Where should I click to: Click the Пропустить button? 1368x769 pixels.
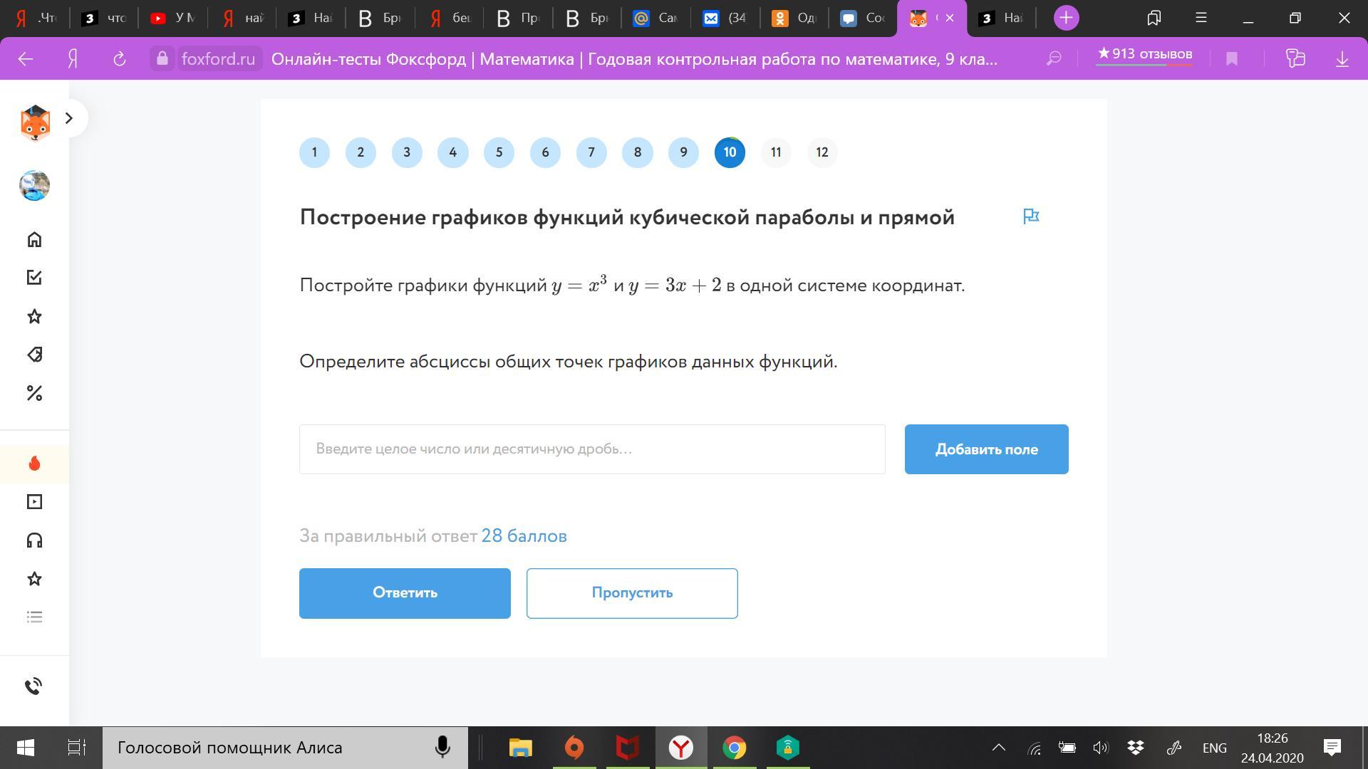(632, 593)
